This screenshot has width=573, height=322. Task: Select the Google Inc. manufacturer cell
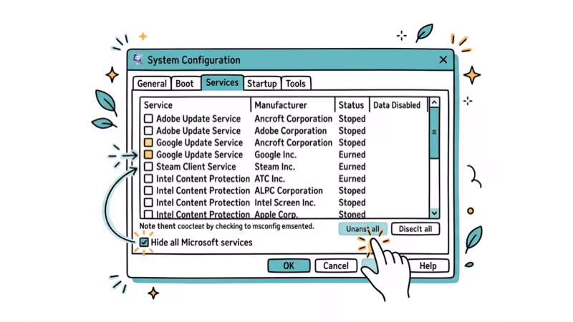click(x=276, y=155)
